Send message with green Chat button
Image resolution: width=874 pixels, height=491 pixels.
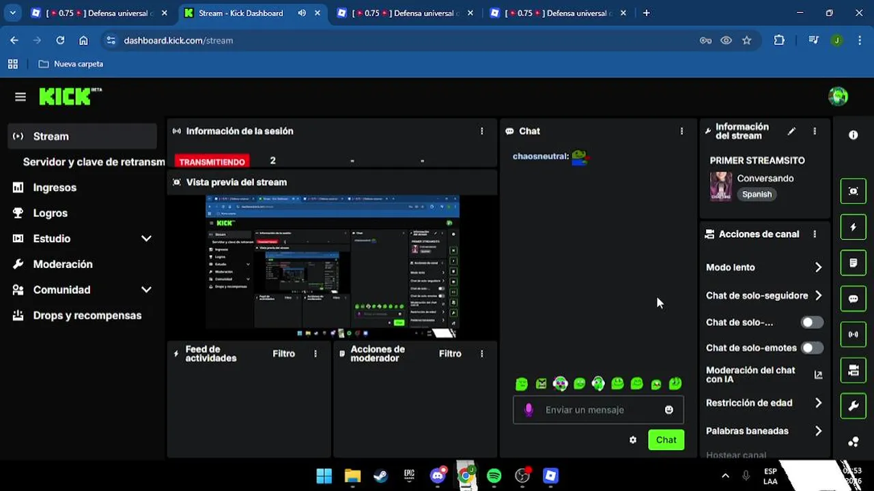[666, 440]
